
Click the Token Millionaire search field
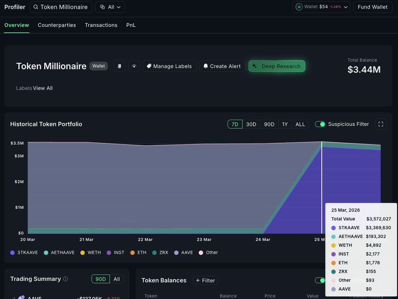[x=64, y=7]
